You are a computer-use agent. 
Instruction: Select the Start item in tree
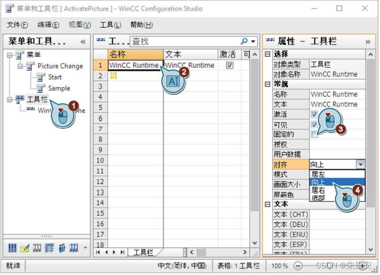point(55,77)
